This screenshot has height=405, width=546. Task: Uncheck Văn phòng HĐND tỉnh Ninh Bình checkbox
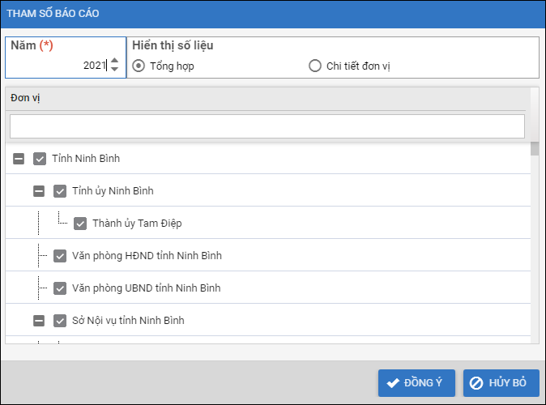[60, 256]
